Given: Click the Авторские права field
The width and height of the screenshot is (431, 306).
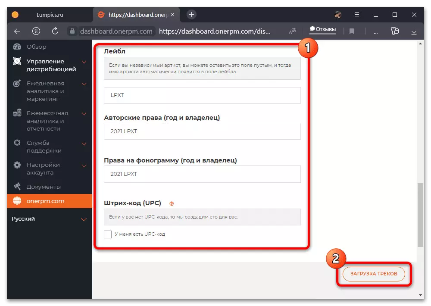Looking at the screenshot, I should pos(202,131).
